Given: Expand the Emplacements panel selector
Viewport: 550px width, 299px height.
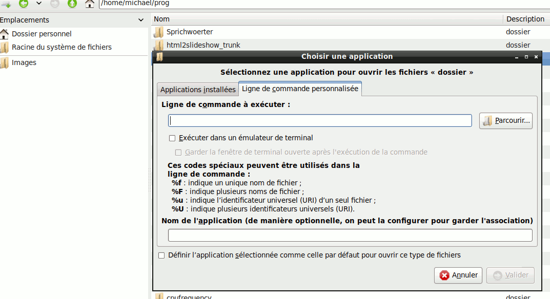Looking at the screenshot, I should [141, 20].
